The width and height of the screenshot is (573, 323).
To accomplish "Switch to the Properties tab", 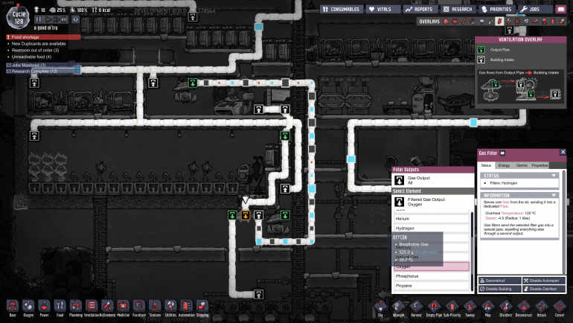I will coord(540,165).
